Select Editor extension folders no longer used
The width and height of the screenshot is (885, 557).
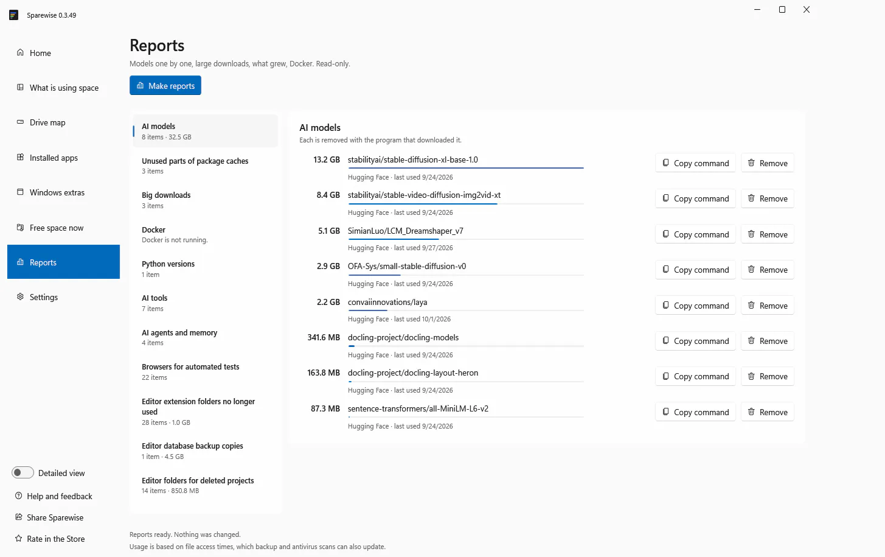(206, 411)
